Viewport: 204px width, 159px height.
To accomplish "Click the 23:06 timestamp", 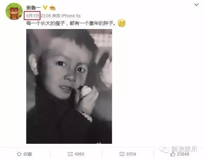I will 46,16.
